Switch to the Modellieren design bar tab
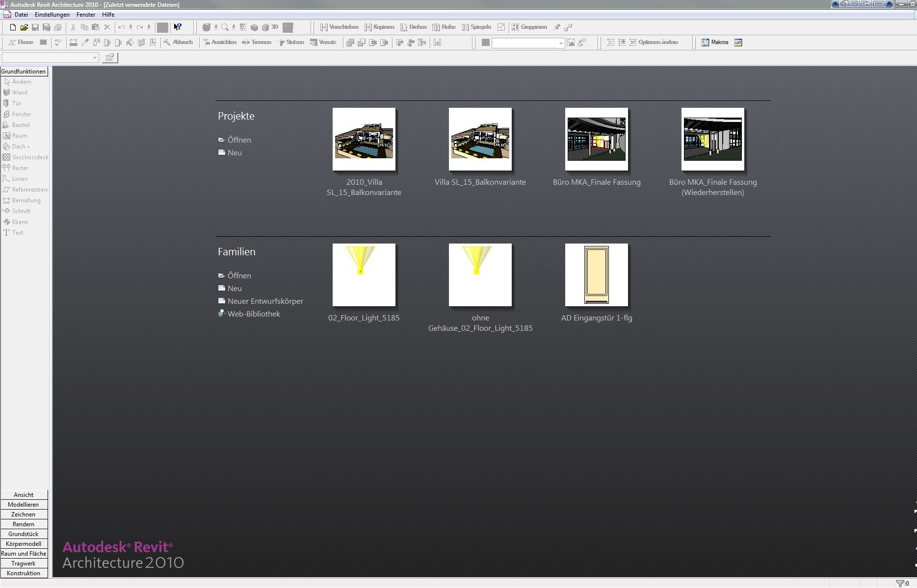The image size is (917, 588). pos(24,505)
